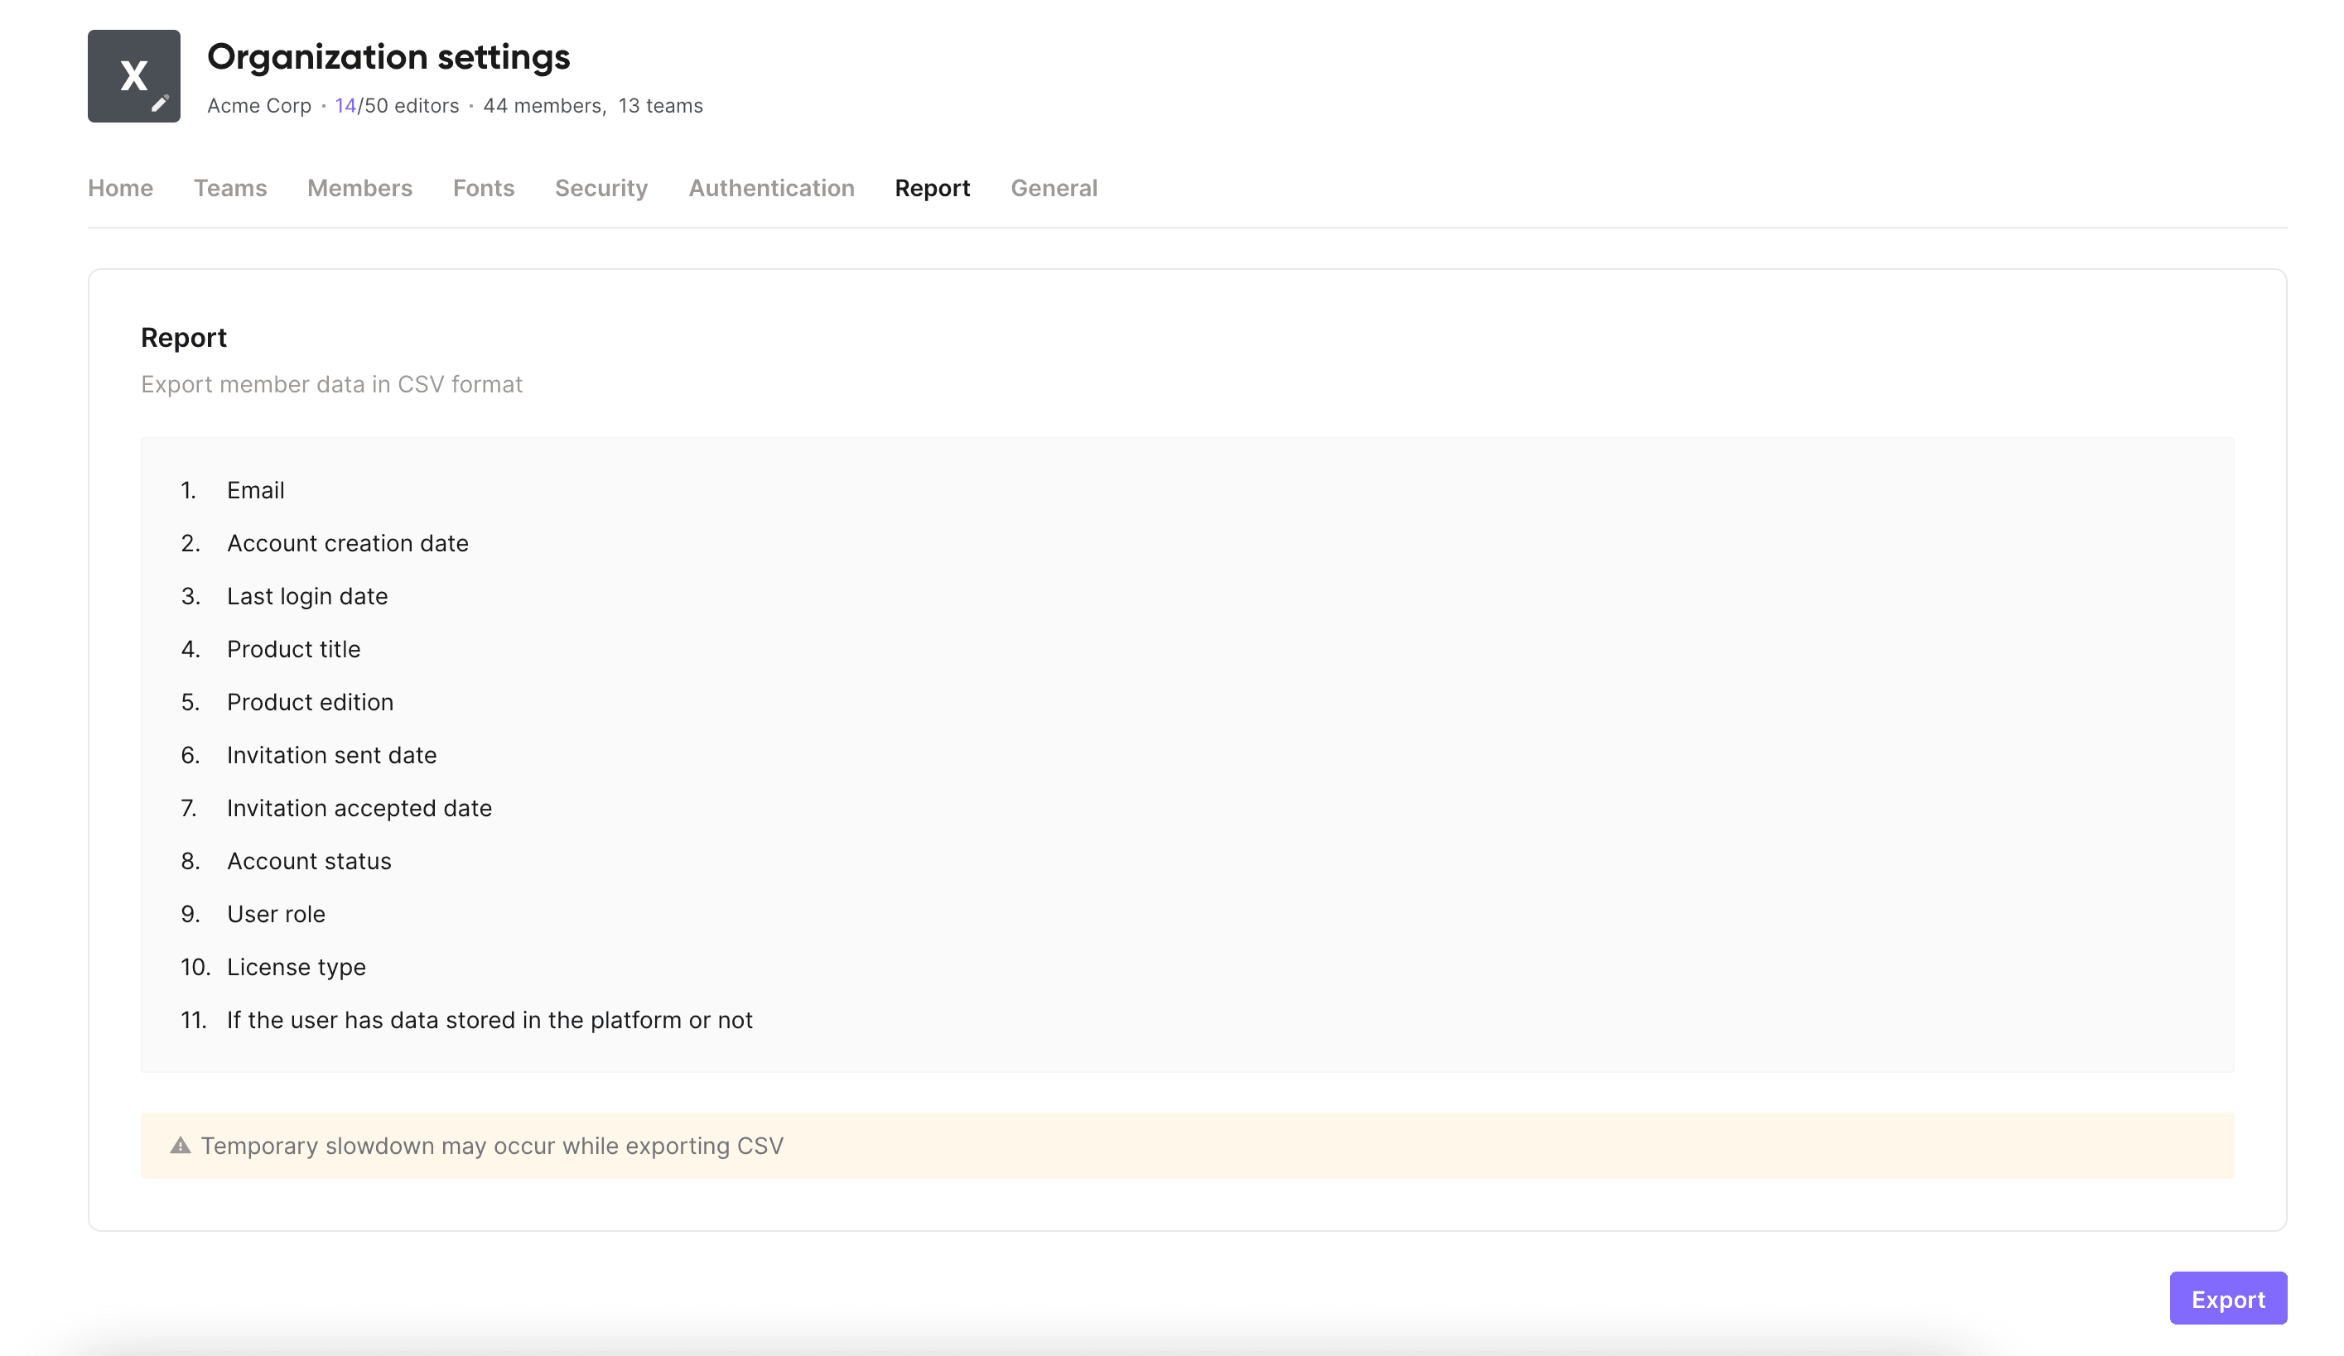Click the Export button

point(2228,1297)
